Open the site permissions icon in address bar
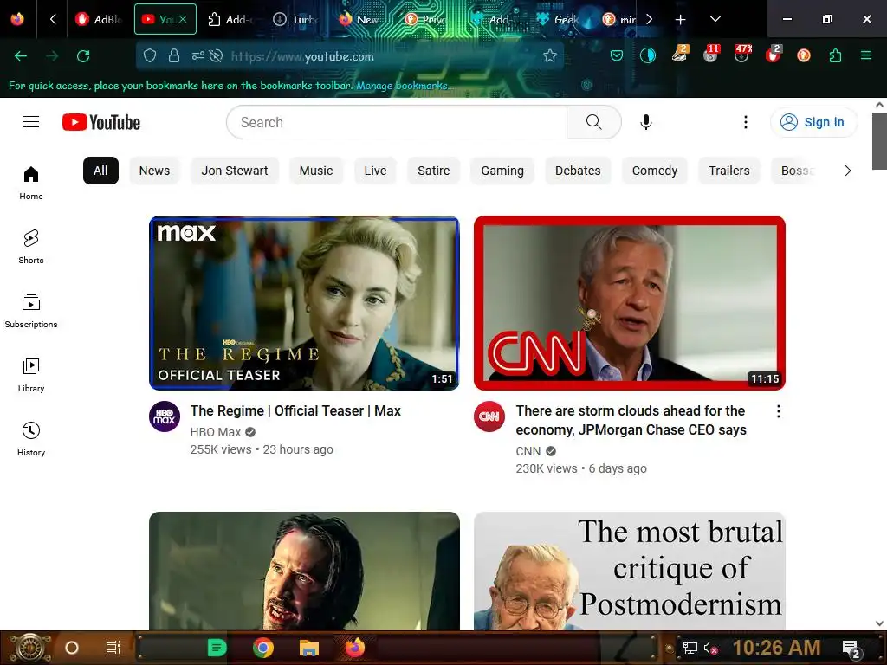887x665 pixels. click(198, 56)
